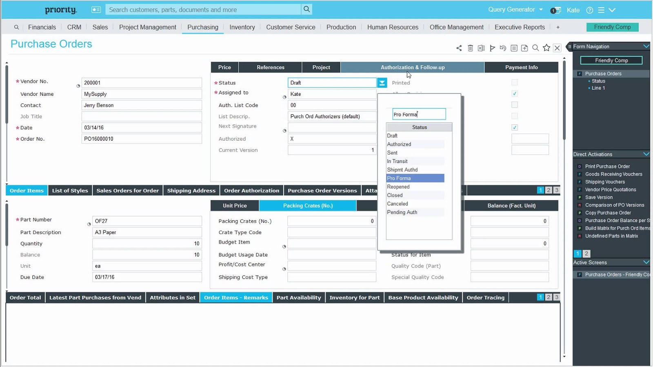653x367 pixels.
Task: Open the notifications icon next to Kate
Action: pos(555,10)
